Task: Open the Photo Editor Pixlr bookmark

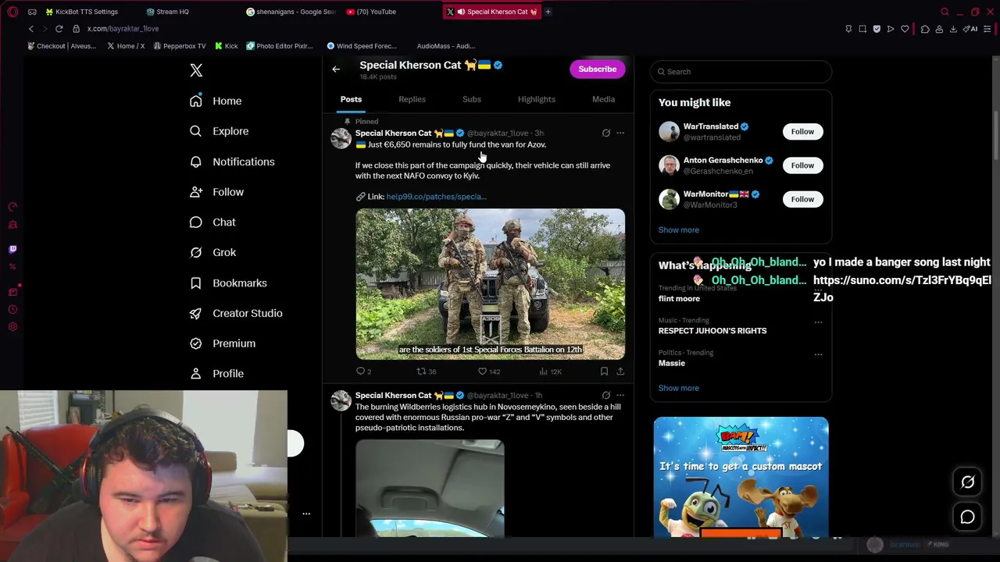Action: [280, 46]
